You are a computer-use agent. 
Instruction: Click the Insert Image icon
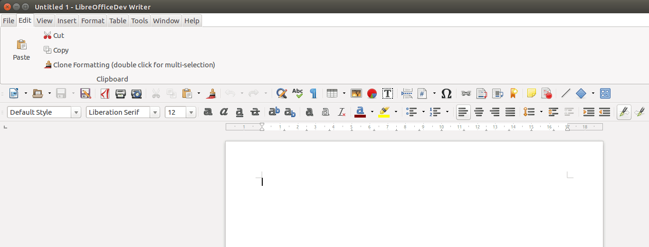point(356,93)
